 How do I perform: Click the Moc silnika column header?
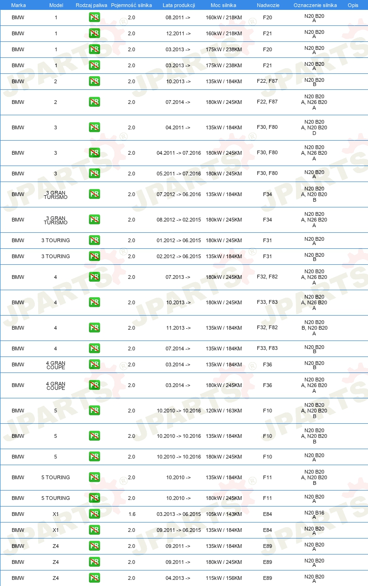pos(224,5)
